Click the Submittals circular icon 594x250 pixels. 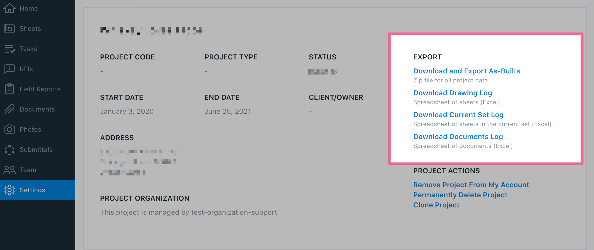click(x=10, y=150)
